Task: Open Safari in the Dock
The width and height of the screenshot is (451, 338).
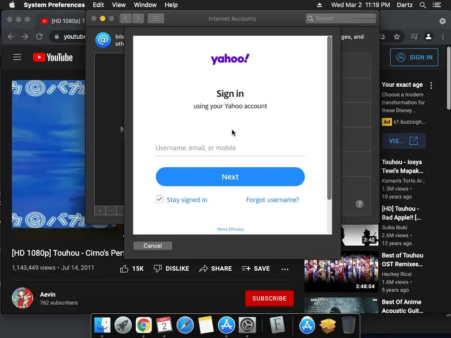Action: pos(185,325)
